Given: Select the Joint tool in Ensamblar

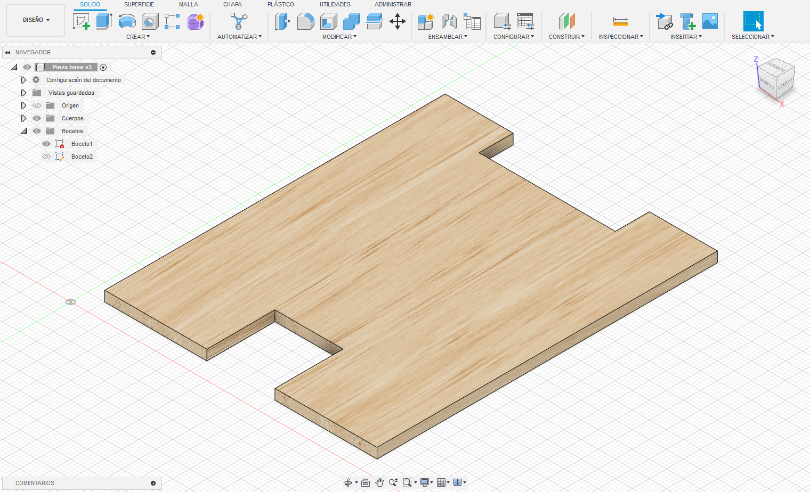Looking at the screenshot, I should tap(449, 21).
